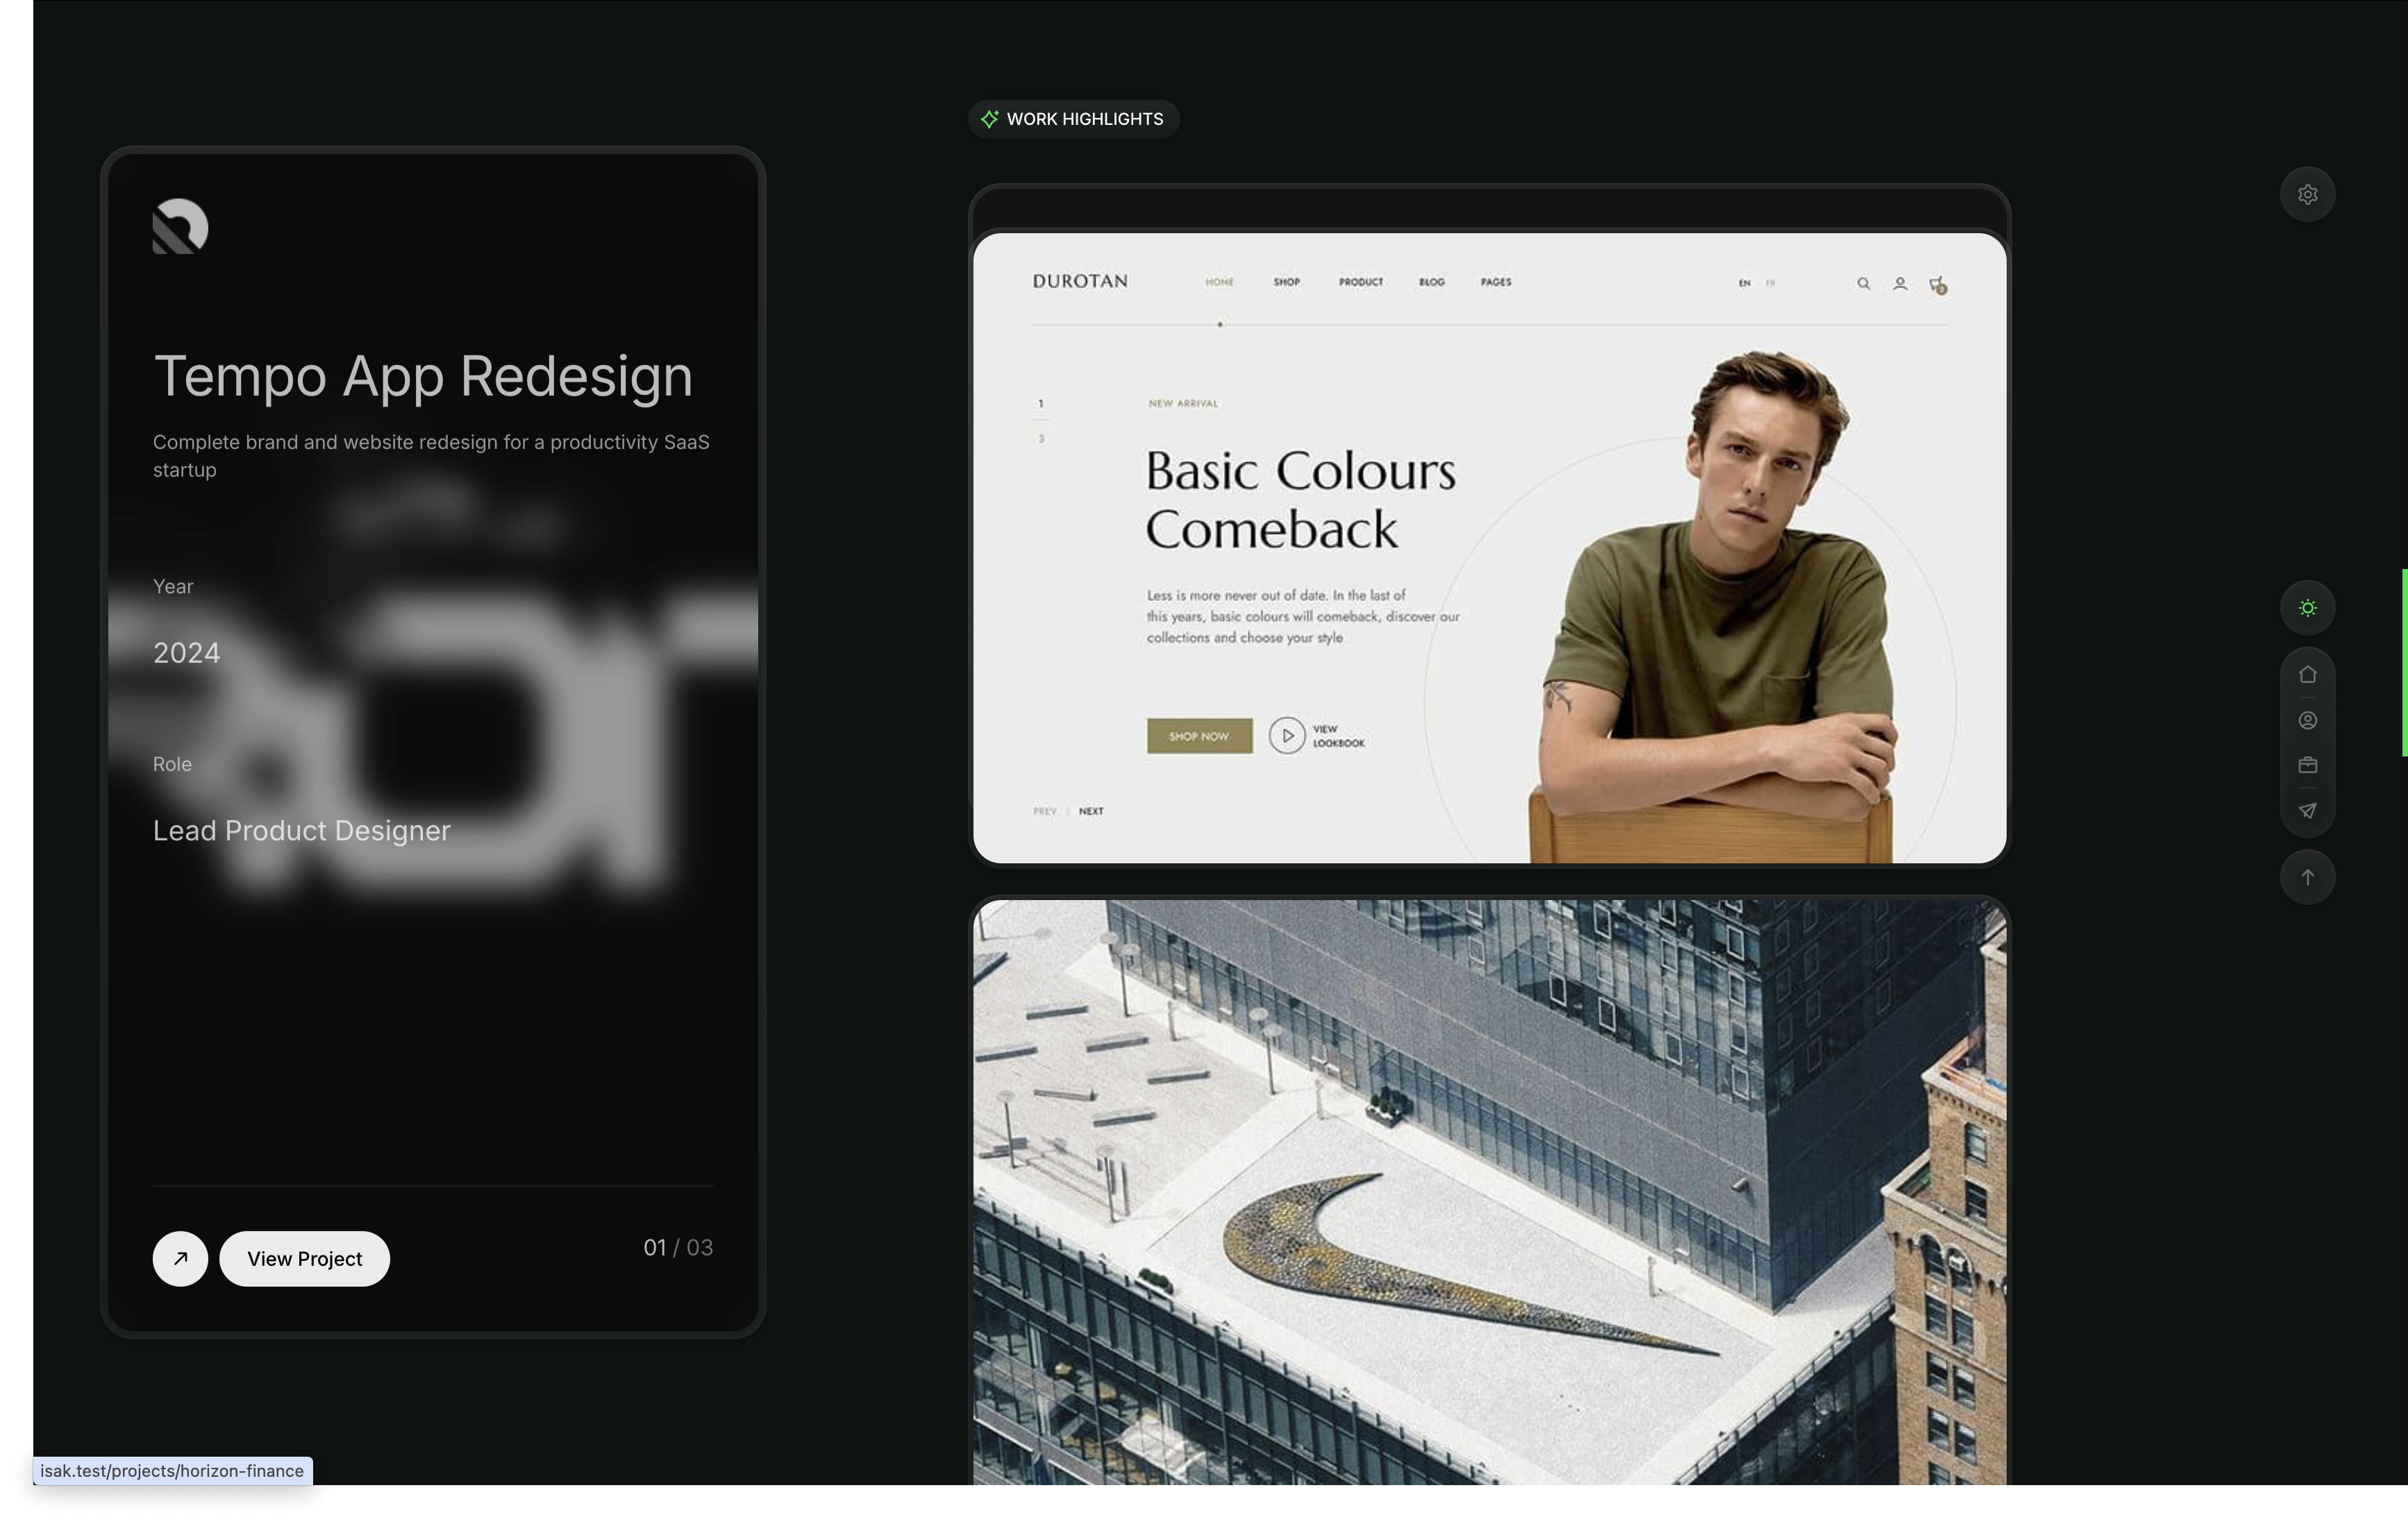
Task: Click the SHOP tab in Durotan preview
Action: pyautogui.click(x=1286, y=283)
